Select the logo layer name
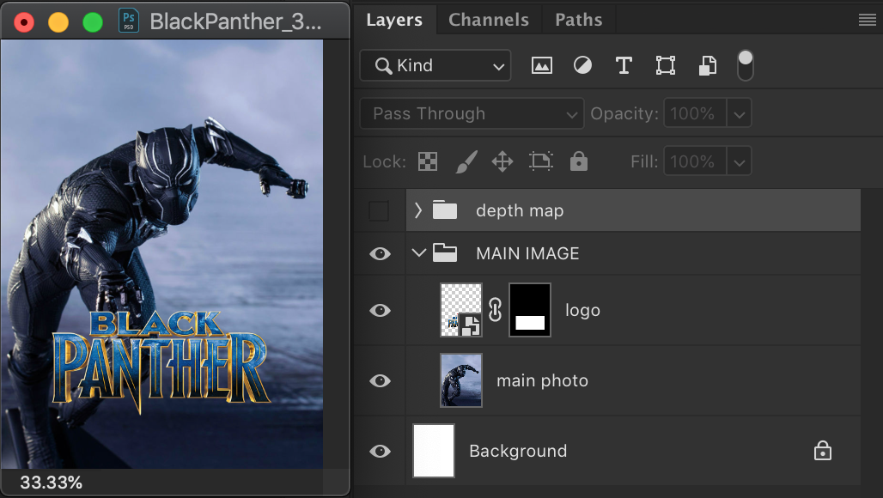This screenshot has height=498, width=883. point(583,311)
